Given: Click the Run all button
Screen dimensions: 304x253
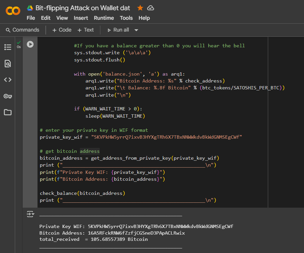Looking at the screenshot, I should 118,30.
